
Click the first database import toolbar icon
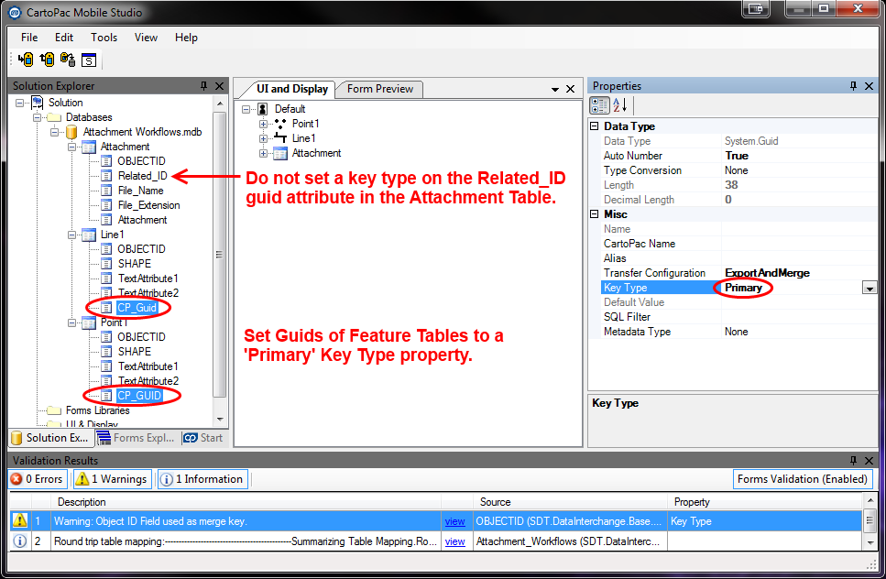(x=26, y=60)
